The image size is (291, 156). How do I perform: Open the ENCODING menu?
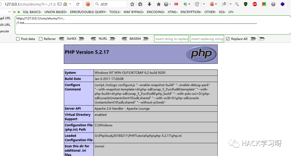tap(156, 12)
